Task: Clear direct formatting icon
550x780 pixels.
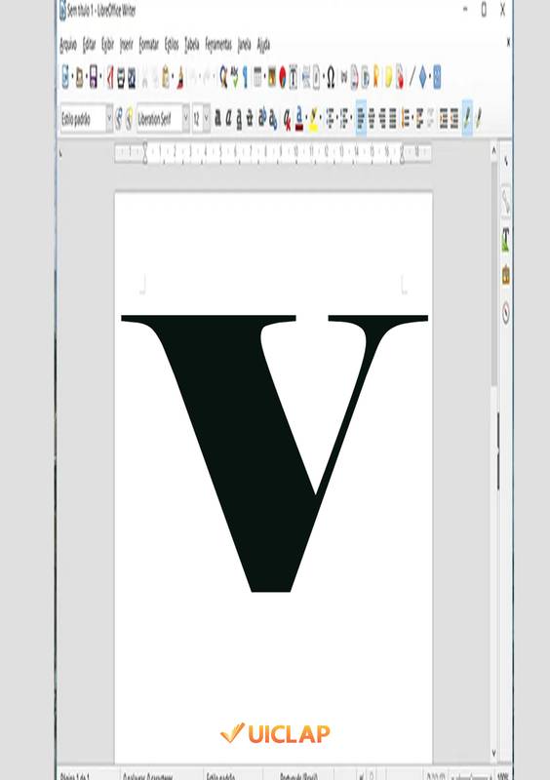Action: (288, 119)
